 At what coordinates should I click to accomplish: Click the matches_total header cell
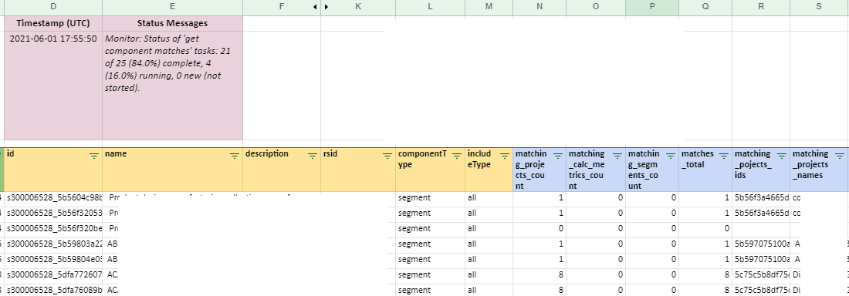pos(705,170)
